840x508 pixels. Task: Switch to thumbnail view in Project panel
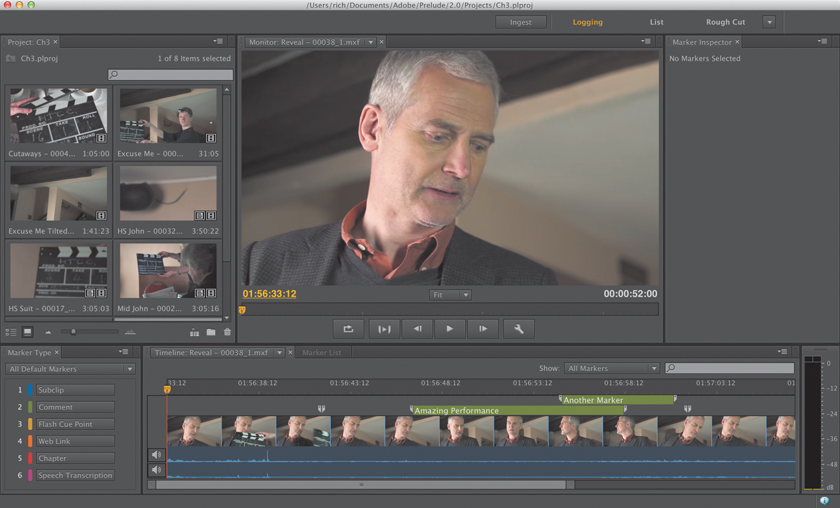tap(27, 332)
